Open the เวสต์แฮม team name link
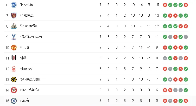196x106 pixels. 27,16
